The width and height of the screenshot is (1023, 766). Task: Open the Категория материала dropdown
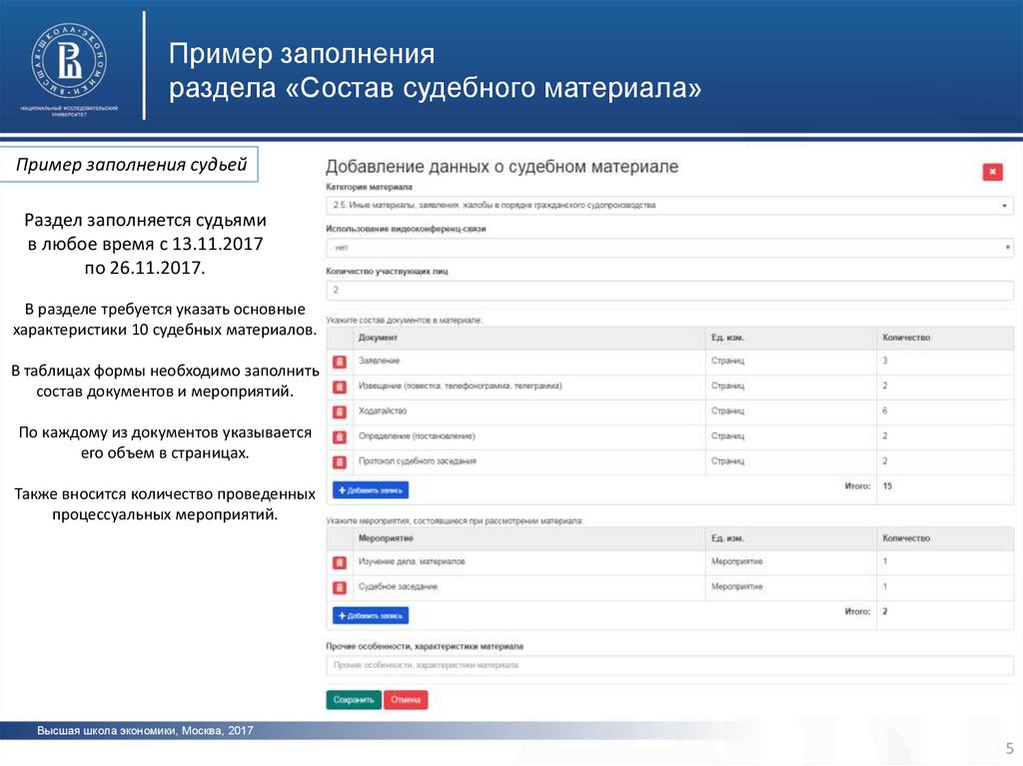(x=668, y=206)
